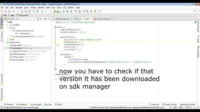Click the Undo arrow icon
The height and width of the screenshot is (112, 200).
coord(14,11)
